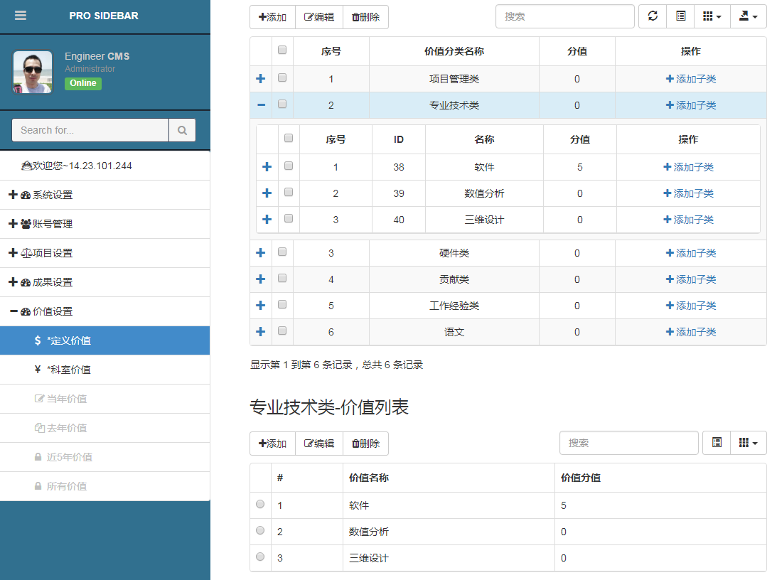Click the top 删除 button
The image size is (772, 580).
click(x=365, y=17)
